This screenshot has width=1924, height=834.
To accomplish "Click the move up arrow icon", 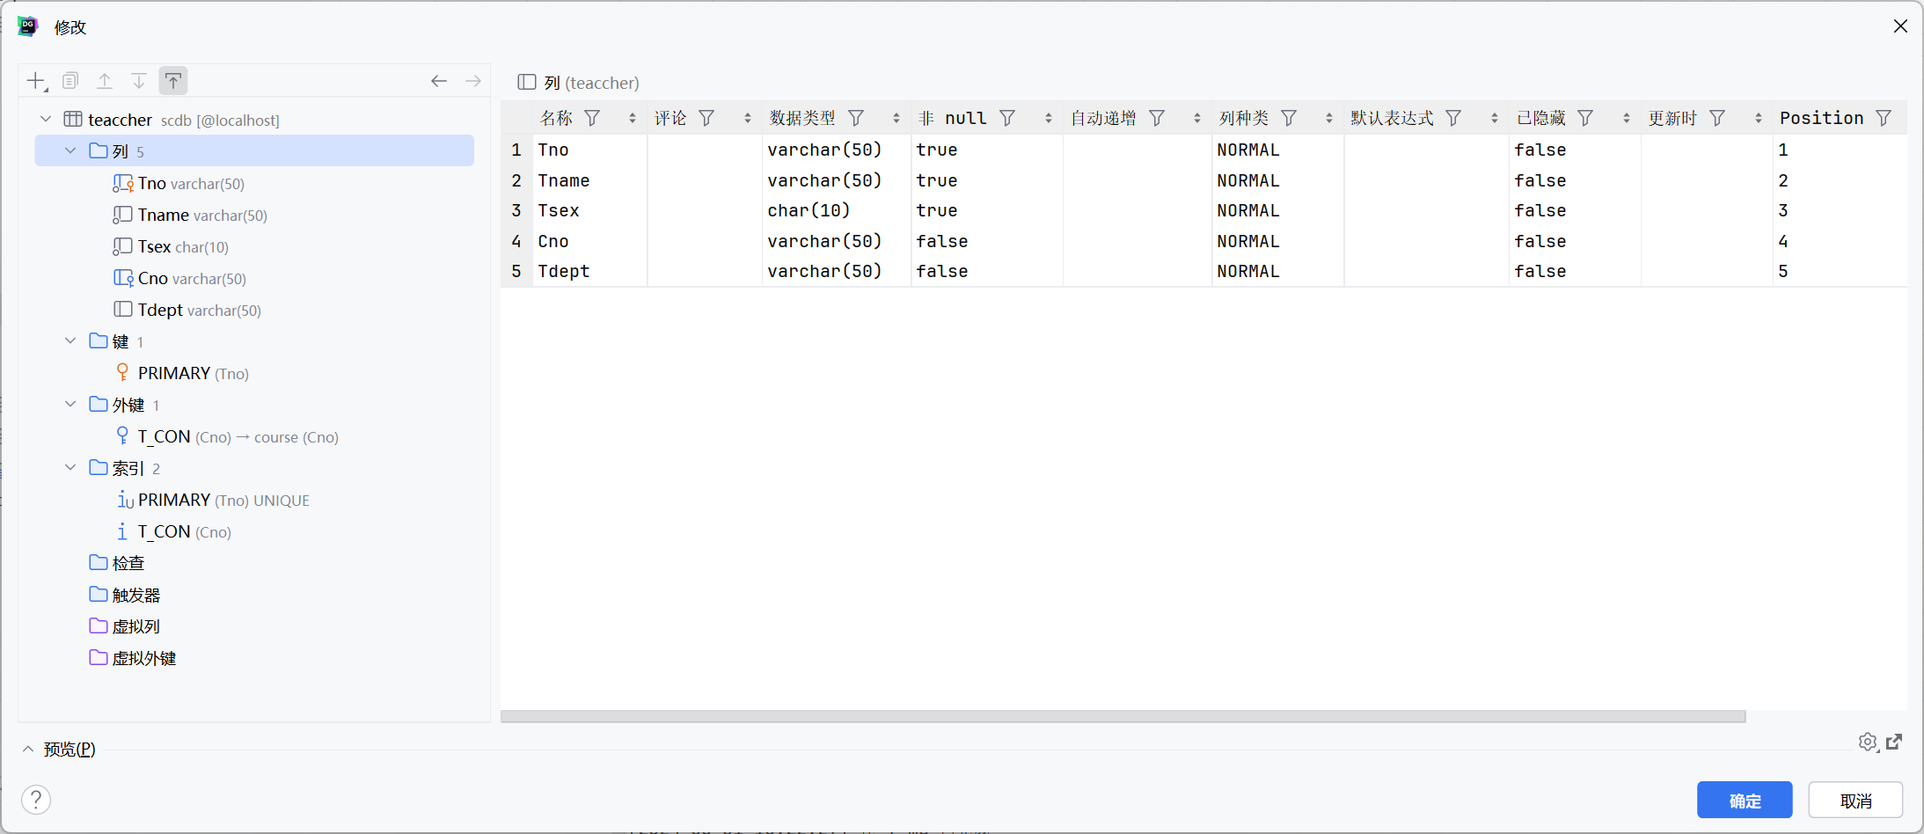I will click(105, 82).
